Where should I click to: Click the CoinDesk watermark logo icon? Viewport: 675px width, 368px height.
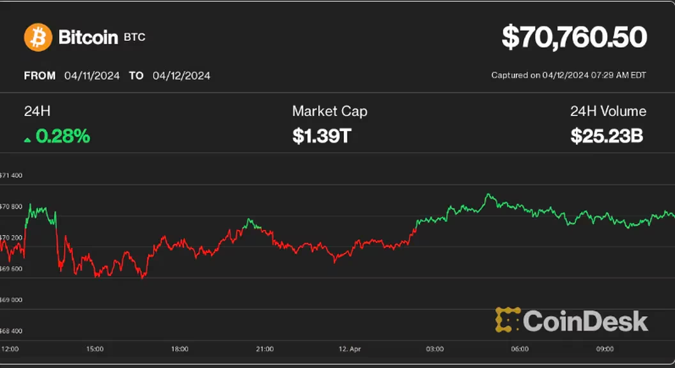point(507,320)
